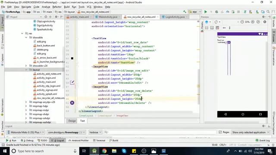The height and width of the screenshot is (155, 276).
Task: Open the Build tool window
Action: (x=114, y=140)
